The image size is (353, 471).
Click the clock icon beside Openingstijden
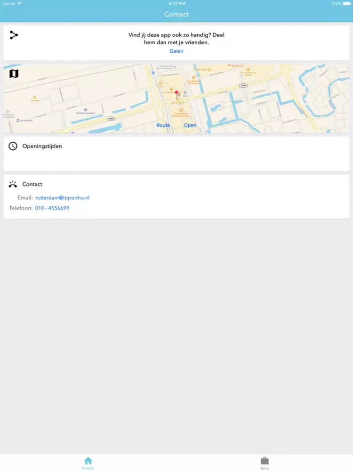[13, 146]
